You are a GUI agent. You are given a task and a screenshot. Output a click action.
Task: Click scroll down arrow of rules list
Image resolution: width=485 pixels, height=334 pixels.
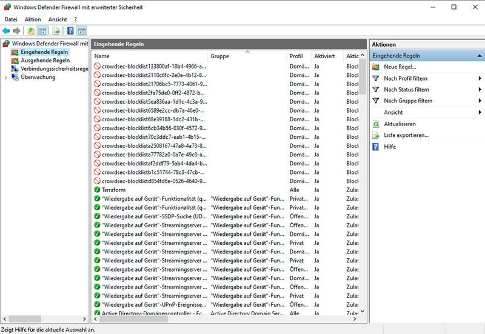point(362,311)
